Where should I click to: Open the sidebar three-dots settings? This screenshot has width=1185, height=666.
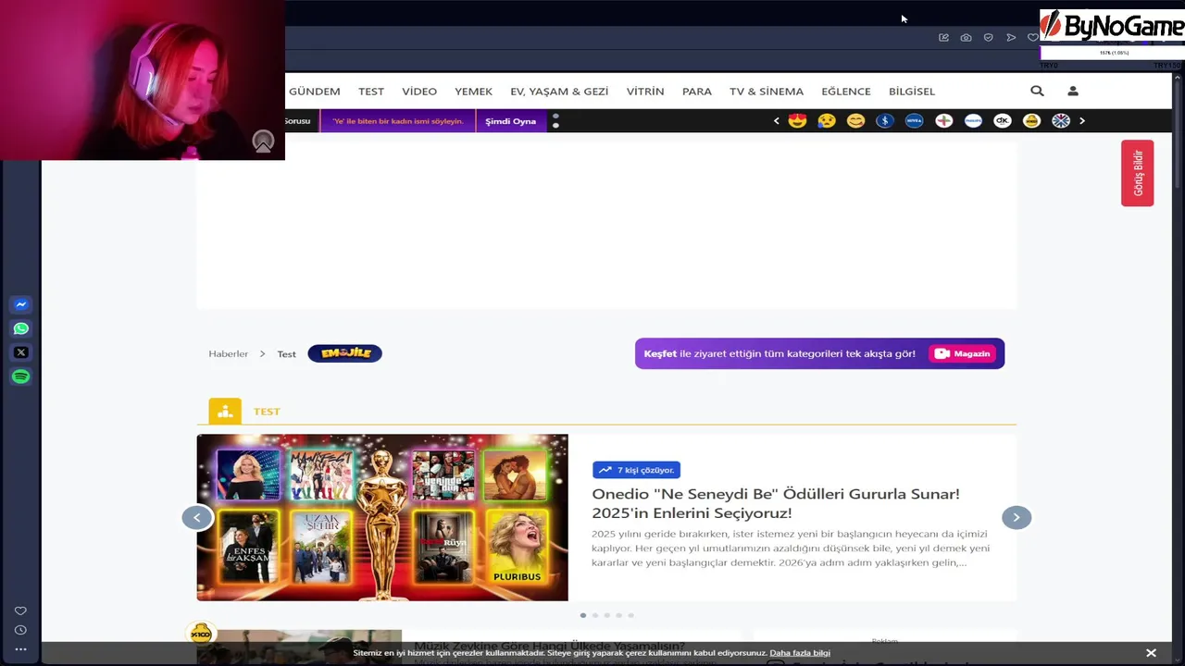20,649
